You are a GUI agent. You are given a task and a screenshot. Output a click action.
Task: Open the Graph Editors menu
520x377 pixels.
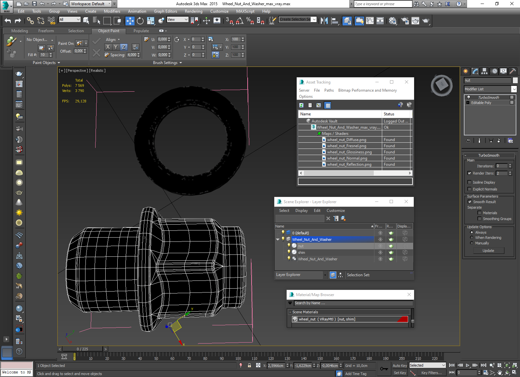pos(165,11)
